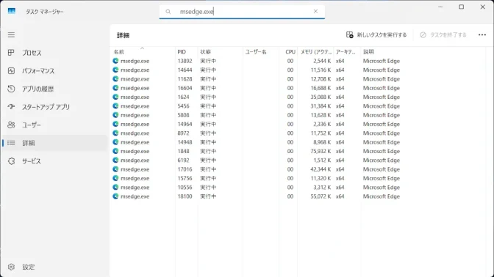
Task: Click memory value 35,088 K
Action: [321, 97]
